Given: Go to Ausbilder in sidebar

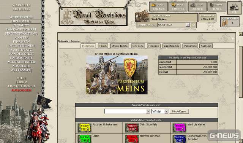Looking at the screenshot, I should tap(21, 66).
